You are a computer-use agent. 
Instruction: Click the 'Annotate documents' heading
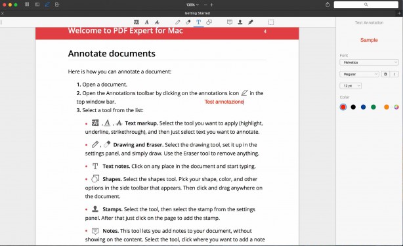coord(112,53)
